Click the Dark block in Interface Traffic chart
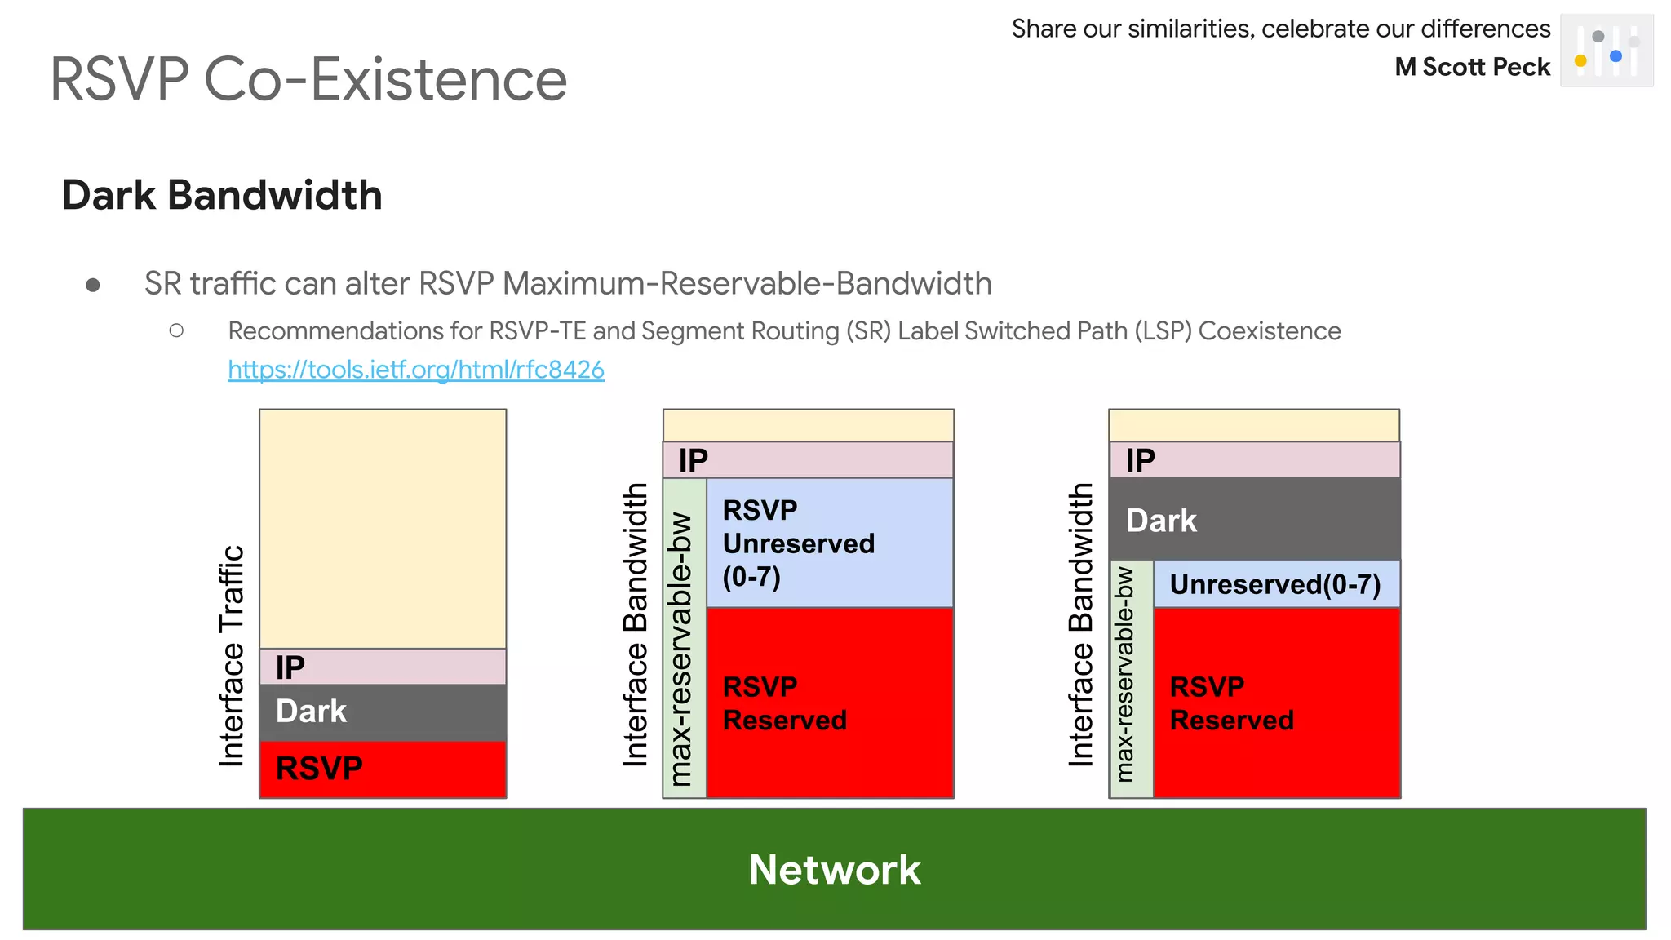The width and height of the screenshot is (1671, 940). (383, 712)
